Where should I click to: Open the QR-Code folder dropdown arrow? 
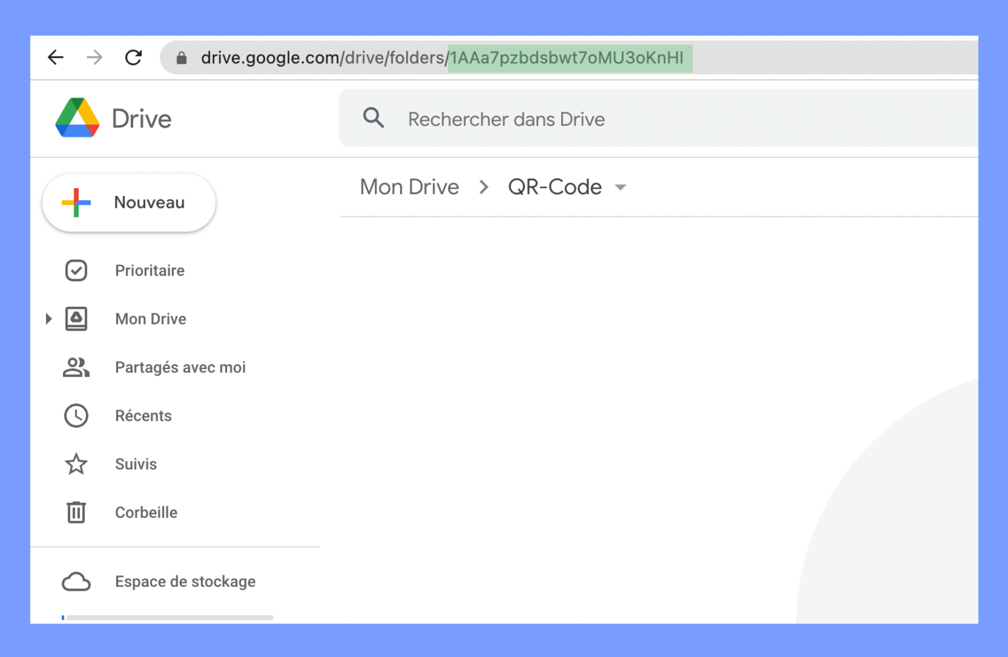(x=621, y=188)
